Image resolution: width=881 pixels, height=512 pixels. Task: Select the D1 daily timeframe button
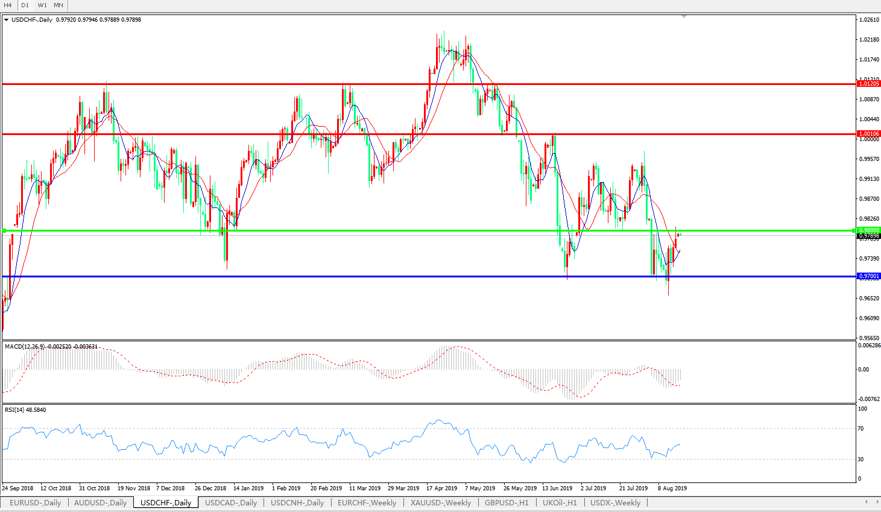[x=25, y=5]
